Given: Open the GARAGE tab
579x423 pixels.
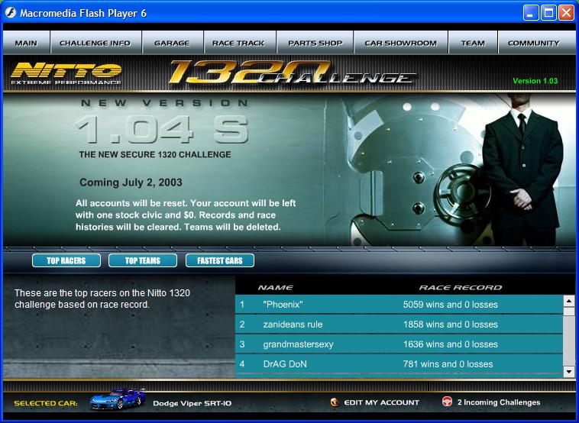Looking at the screenshot, I should (x=172, y=43).
